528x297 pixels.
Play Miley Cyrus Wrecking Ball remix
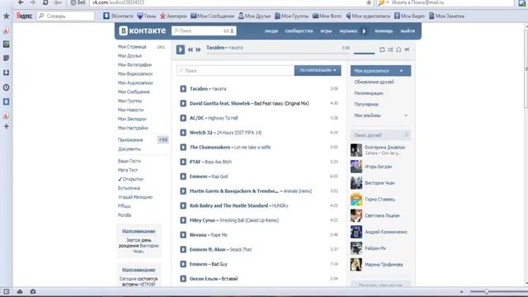click(x=183, y=220)
